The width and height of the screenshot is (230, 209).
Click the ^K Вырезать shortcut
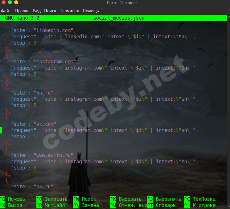(x=126, y=199)
